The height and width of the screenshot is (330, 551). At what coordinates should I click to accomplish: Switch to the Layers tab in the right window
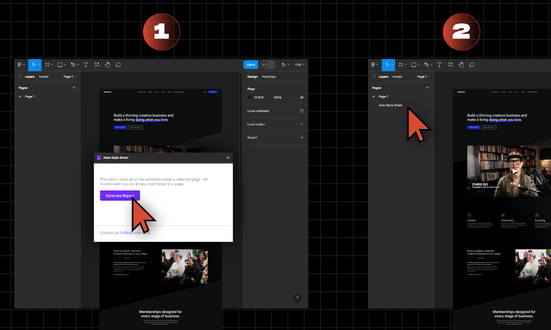point(383,76)
